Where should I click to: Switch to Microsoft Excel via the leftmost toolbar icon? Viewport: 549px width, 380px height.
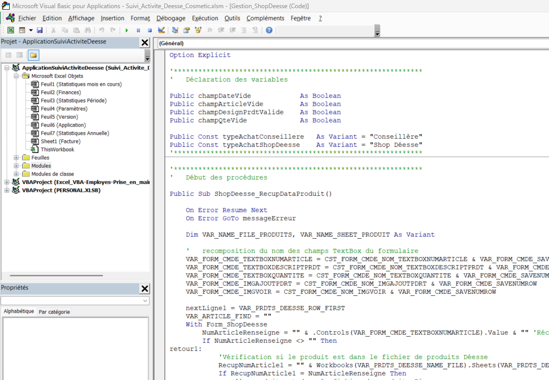[11, 30]
